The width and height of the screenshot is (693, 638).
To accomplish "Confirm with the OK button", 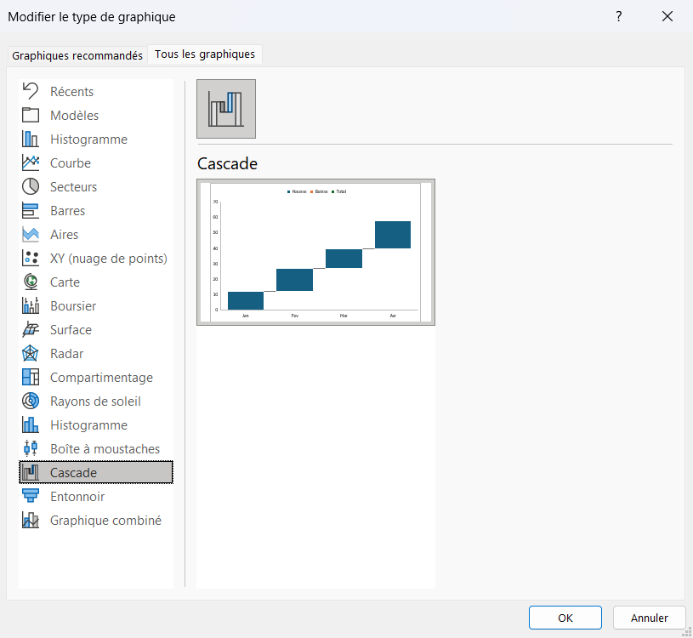I will coord(565,618).
